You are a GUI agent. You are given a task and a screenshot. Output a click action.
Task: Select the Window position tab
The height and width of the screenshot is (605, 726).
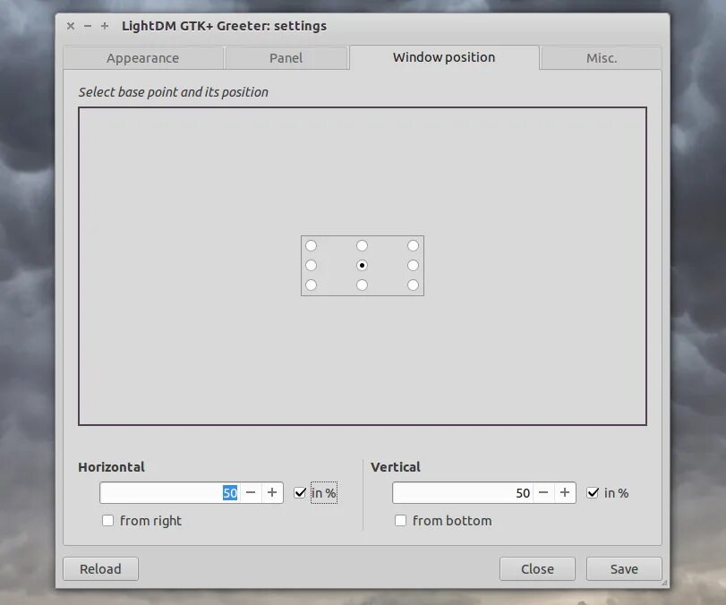[x=444, y=57]
